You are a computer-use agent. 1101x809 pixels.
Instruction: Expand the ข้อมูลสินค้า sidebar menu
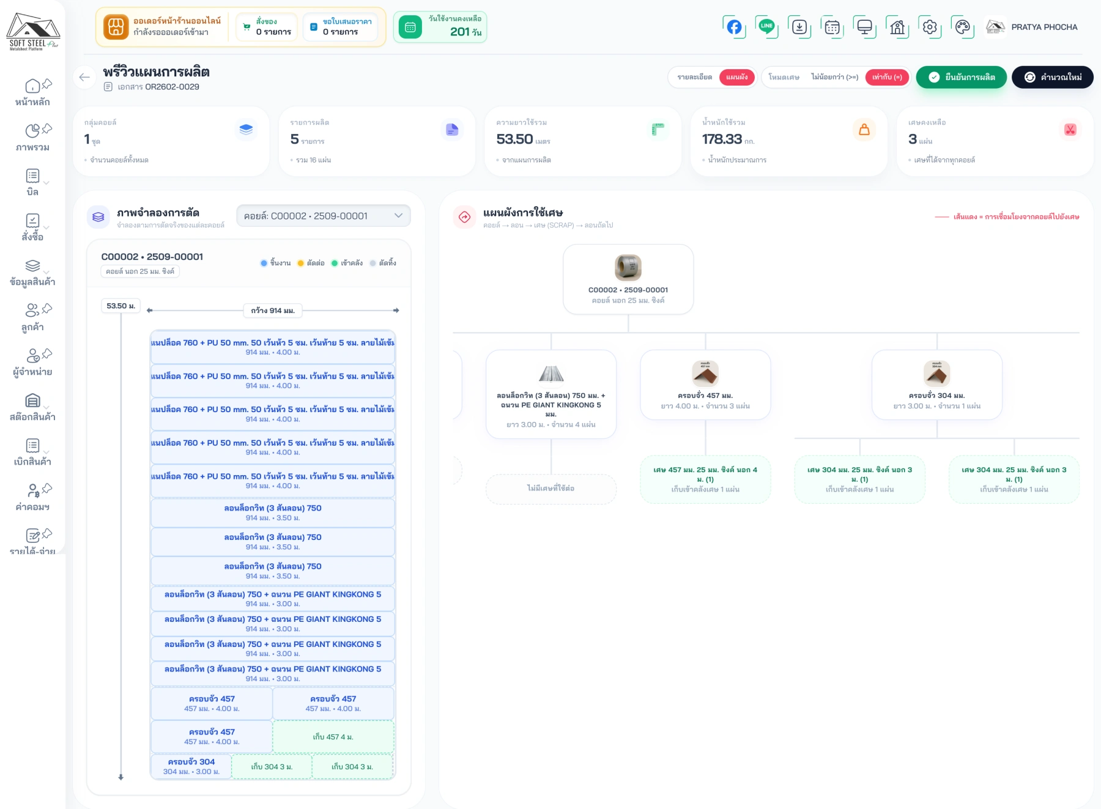(x=47, y=272)
